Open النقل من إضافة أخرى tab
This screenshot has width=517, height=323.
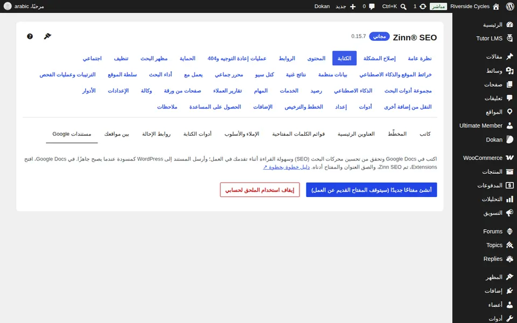[408, 107]
